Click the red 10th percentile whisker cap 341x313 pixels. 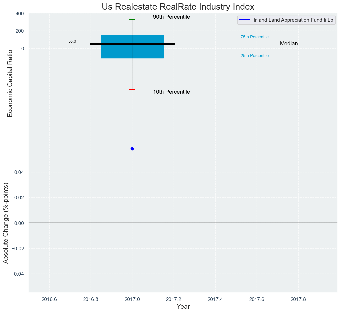pos(132,89)
